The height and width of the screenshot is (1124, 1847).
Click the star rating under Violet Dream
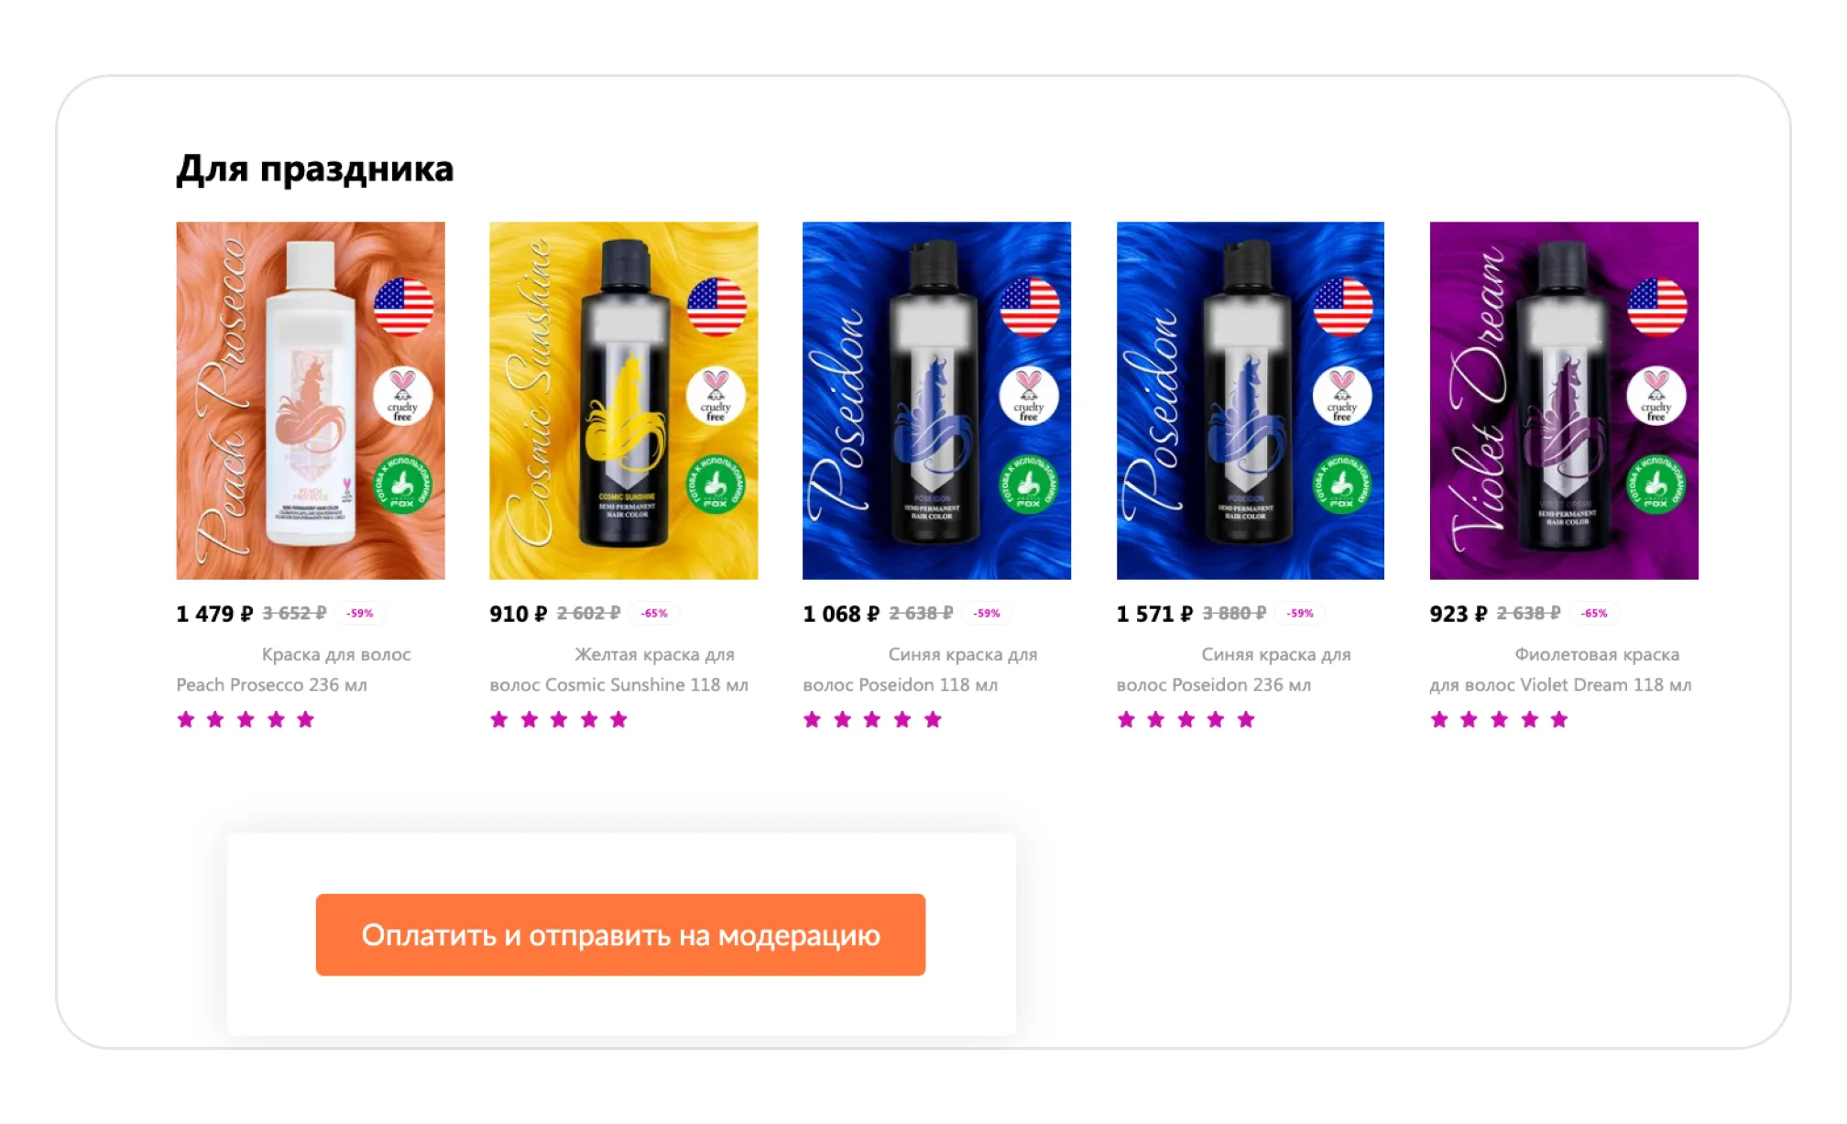pos(1499,720)
